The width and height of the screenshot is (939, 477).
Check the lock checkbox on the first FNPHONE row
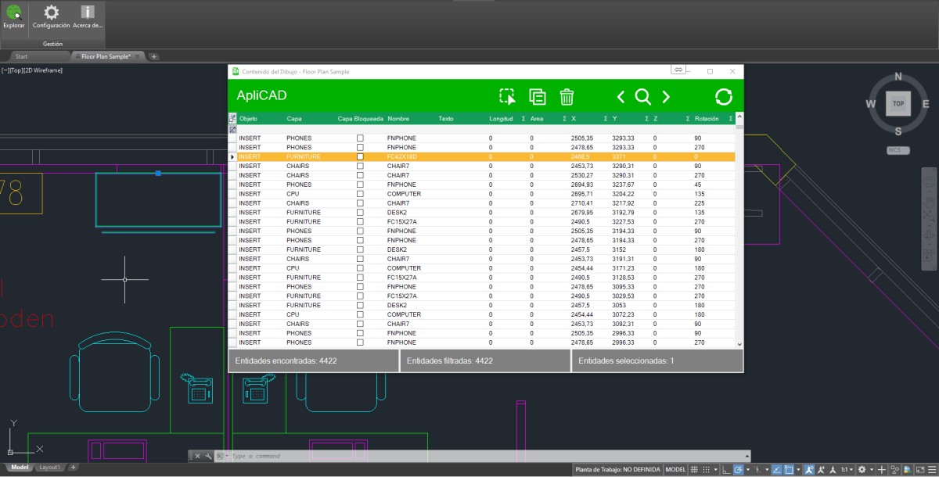(x=361, y=138)
